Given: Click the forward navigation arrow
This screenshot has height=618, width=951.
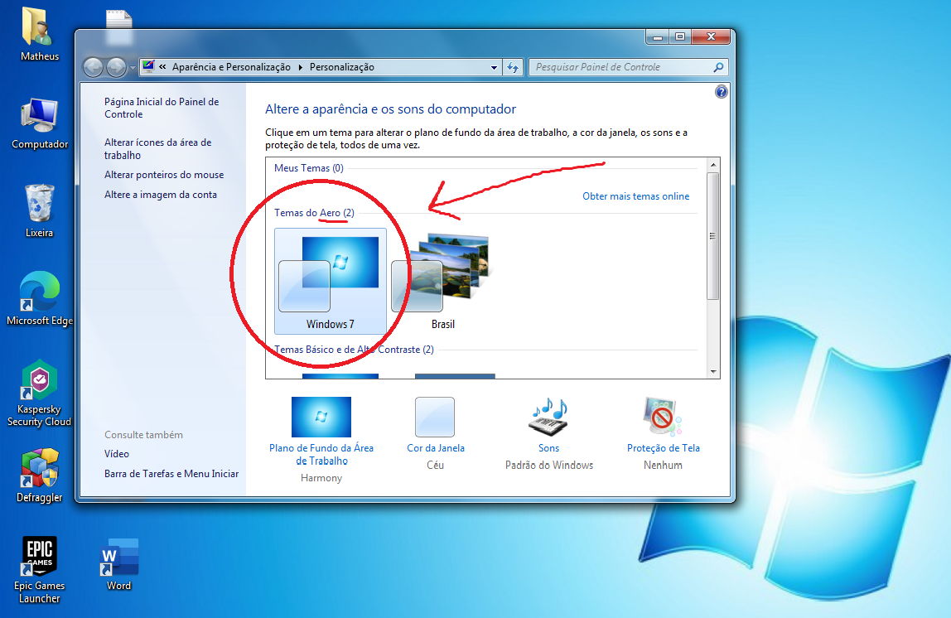Looking at the screenshot, I should (116, 67).
